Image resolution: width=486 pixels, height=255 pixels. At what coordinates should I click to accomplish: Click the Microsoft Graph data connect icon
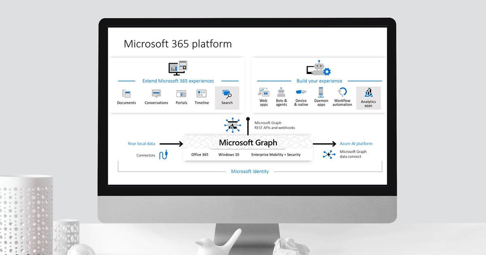329,154
